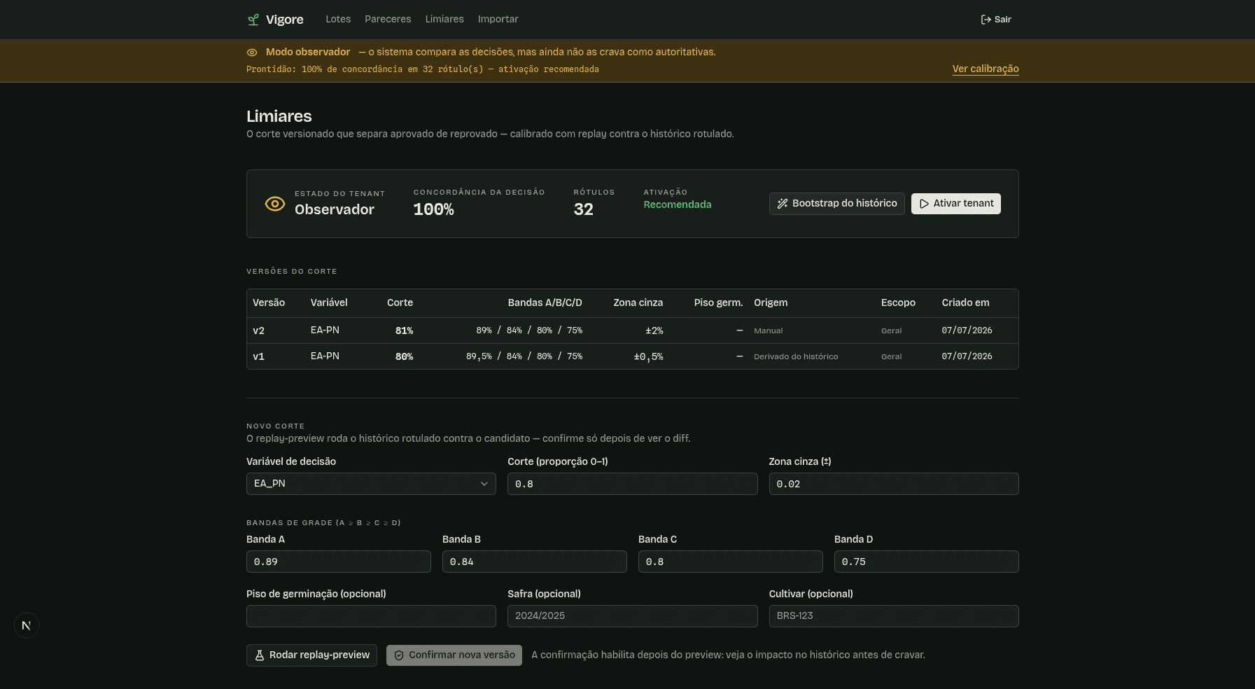Click the Vigore sprout logo icon

pyautogui.click(x=253, y=20)
